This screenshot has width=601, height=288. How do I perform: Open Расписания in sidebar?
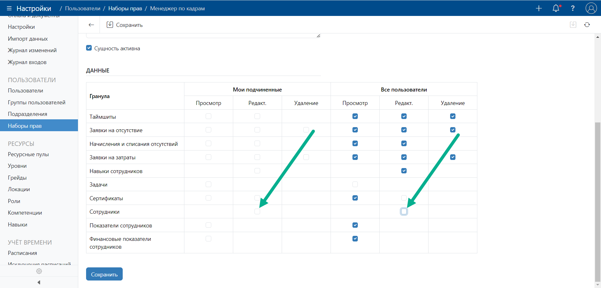23,253
